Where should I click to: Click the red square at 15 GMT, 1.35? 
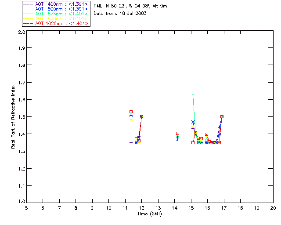click(x=193, y=142)
